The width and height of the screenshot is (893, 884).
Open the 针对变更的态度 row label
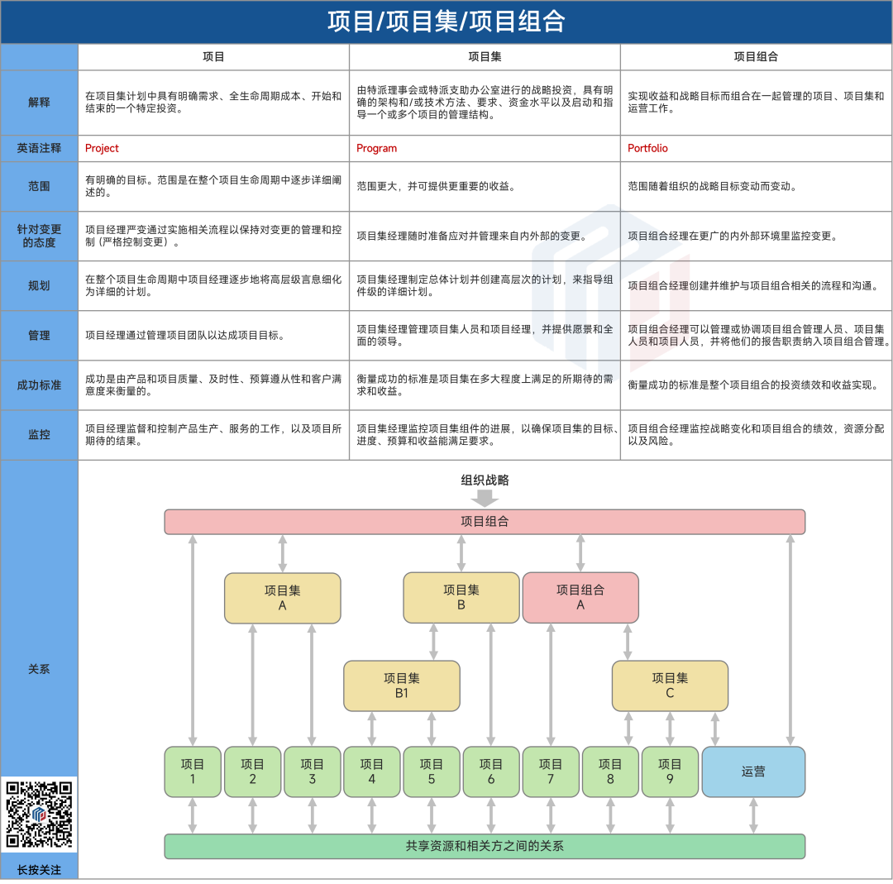coord(39,236)
